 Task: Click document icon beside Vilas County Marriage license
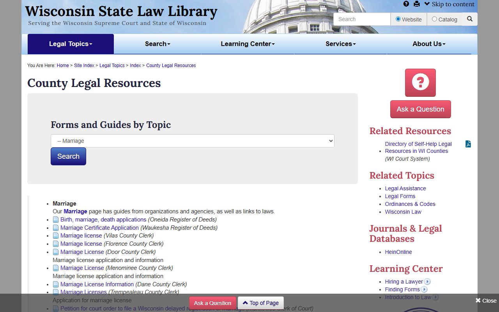56,236
